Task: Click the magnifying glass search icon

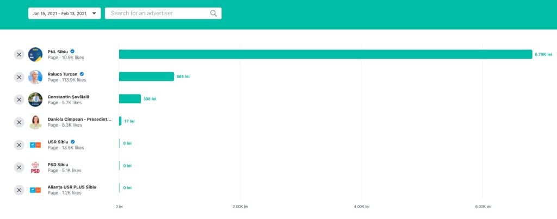Action: tap(213, 14)
